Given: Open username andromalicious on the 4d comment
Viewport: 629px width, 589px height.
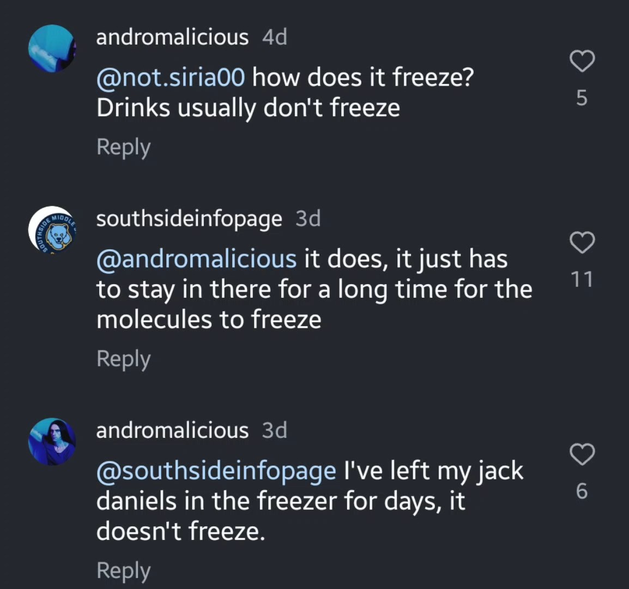Looking at the screenshot, I should click(x=172, y=37).
